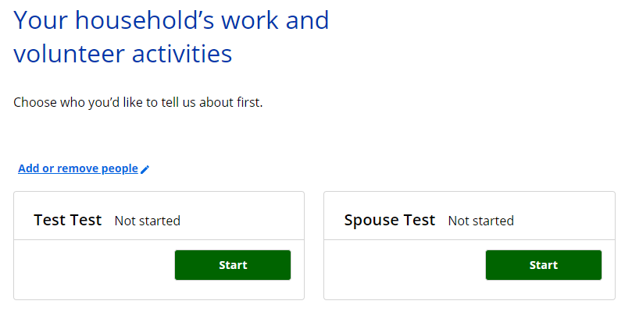Click Not started status beside Test Test
Image resolution: width=632 pixels, height=329 pixels.
(x=147, y=221)
